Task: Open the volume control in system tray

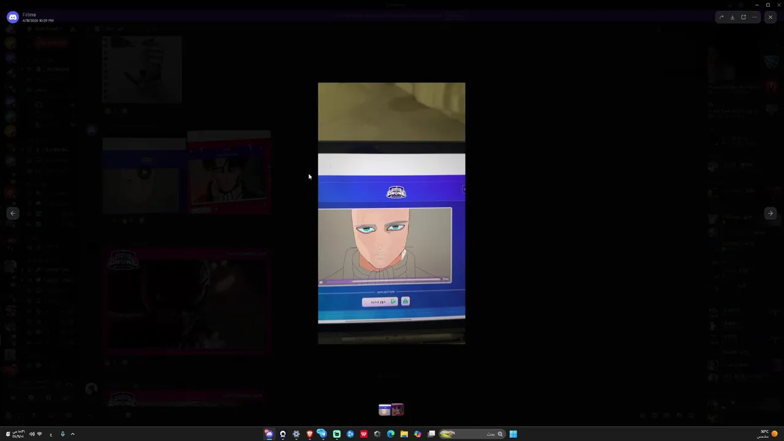Action: pos(32,434)
